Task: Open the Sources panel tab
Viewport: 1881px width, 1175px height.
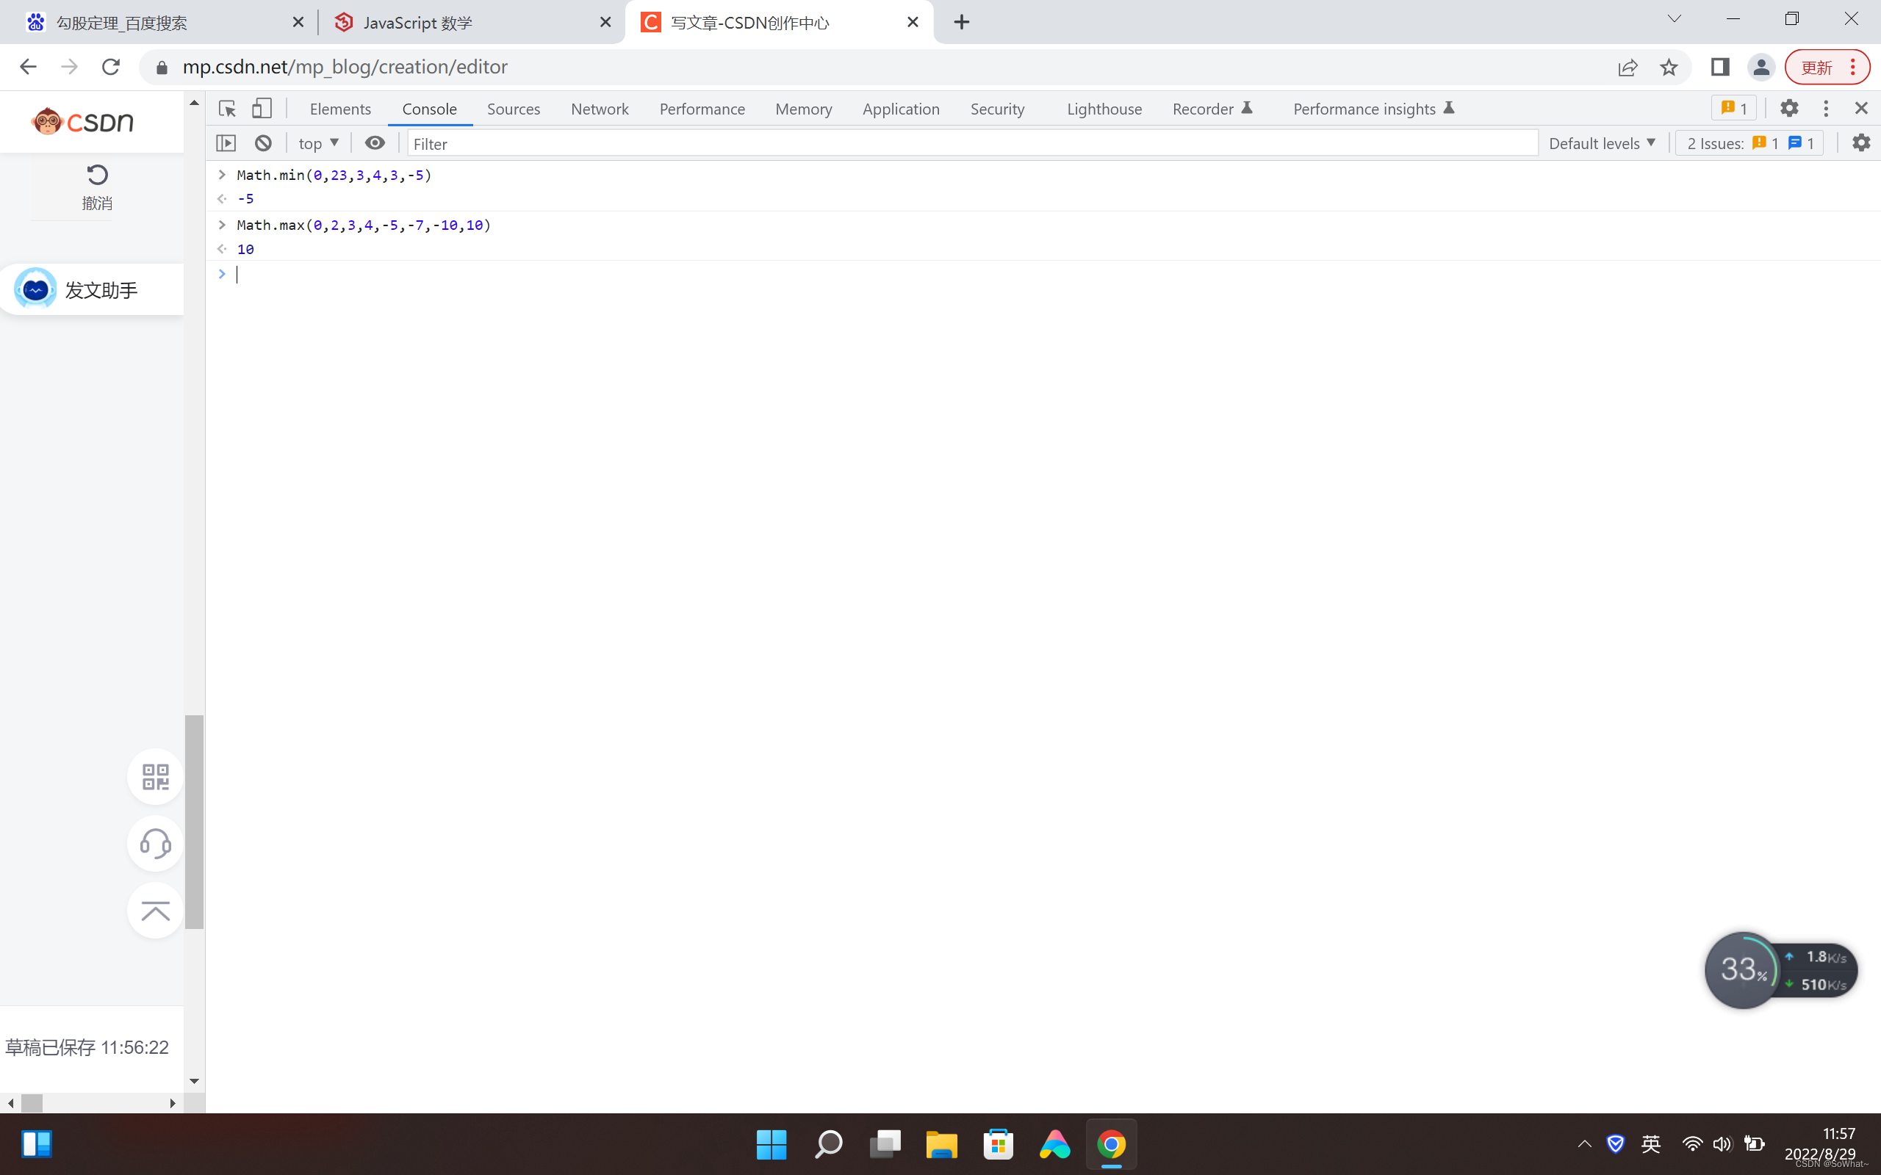Action: click(x=513, y=109)
